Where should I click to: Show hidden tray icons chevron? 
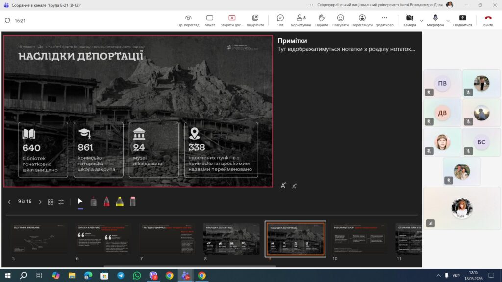tap(438, 275)
